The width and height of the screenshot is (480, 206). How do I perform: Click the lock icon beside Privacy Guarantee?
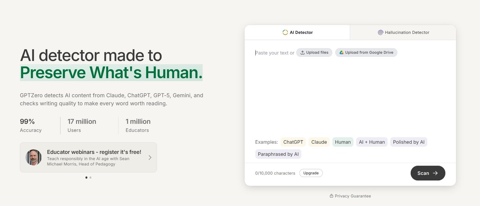click(x=331, y=196)
